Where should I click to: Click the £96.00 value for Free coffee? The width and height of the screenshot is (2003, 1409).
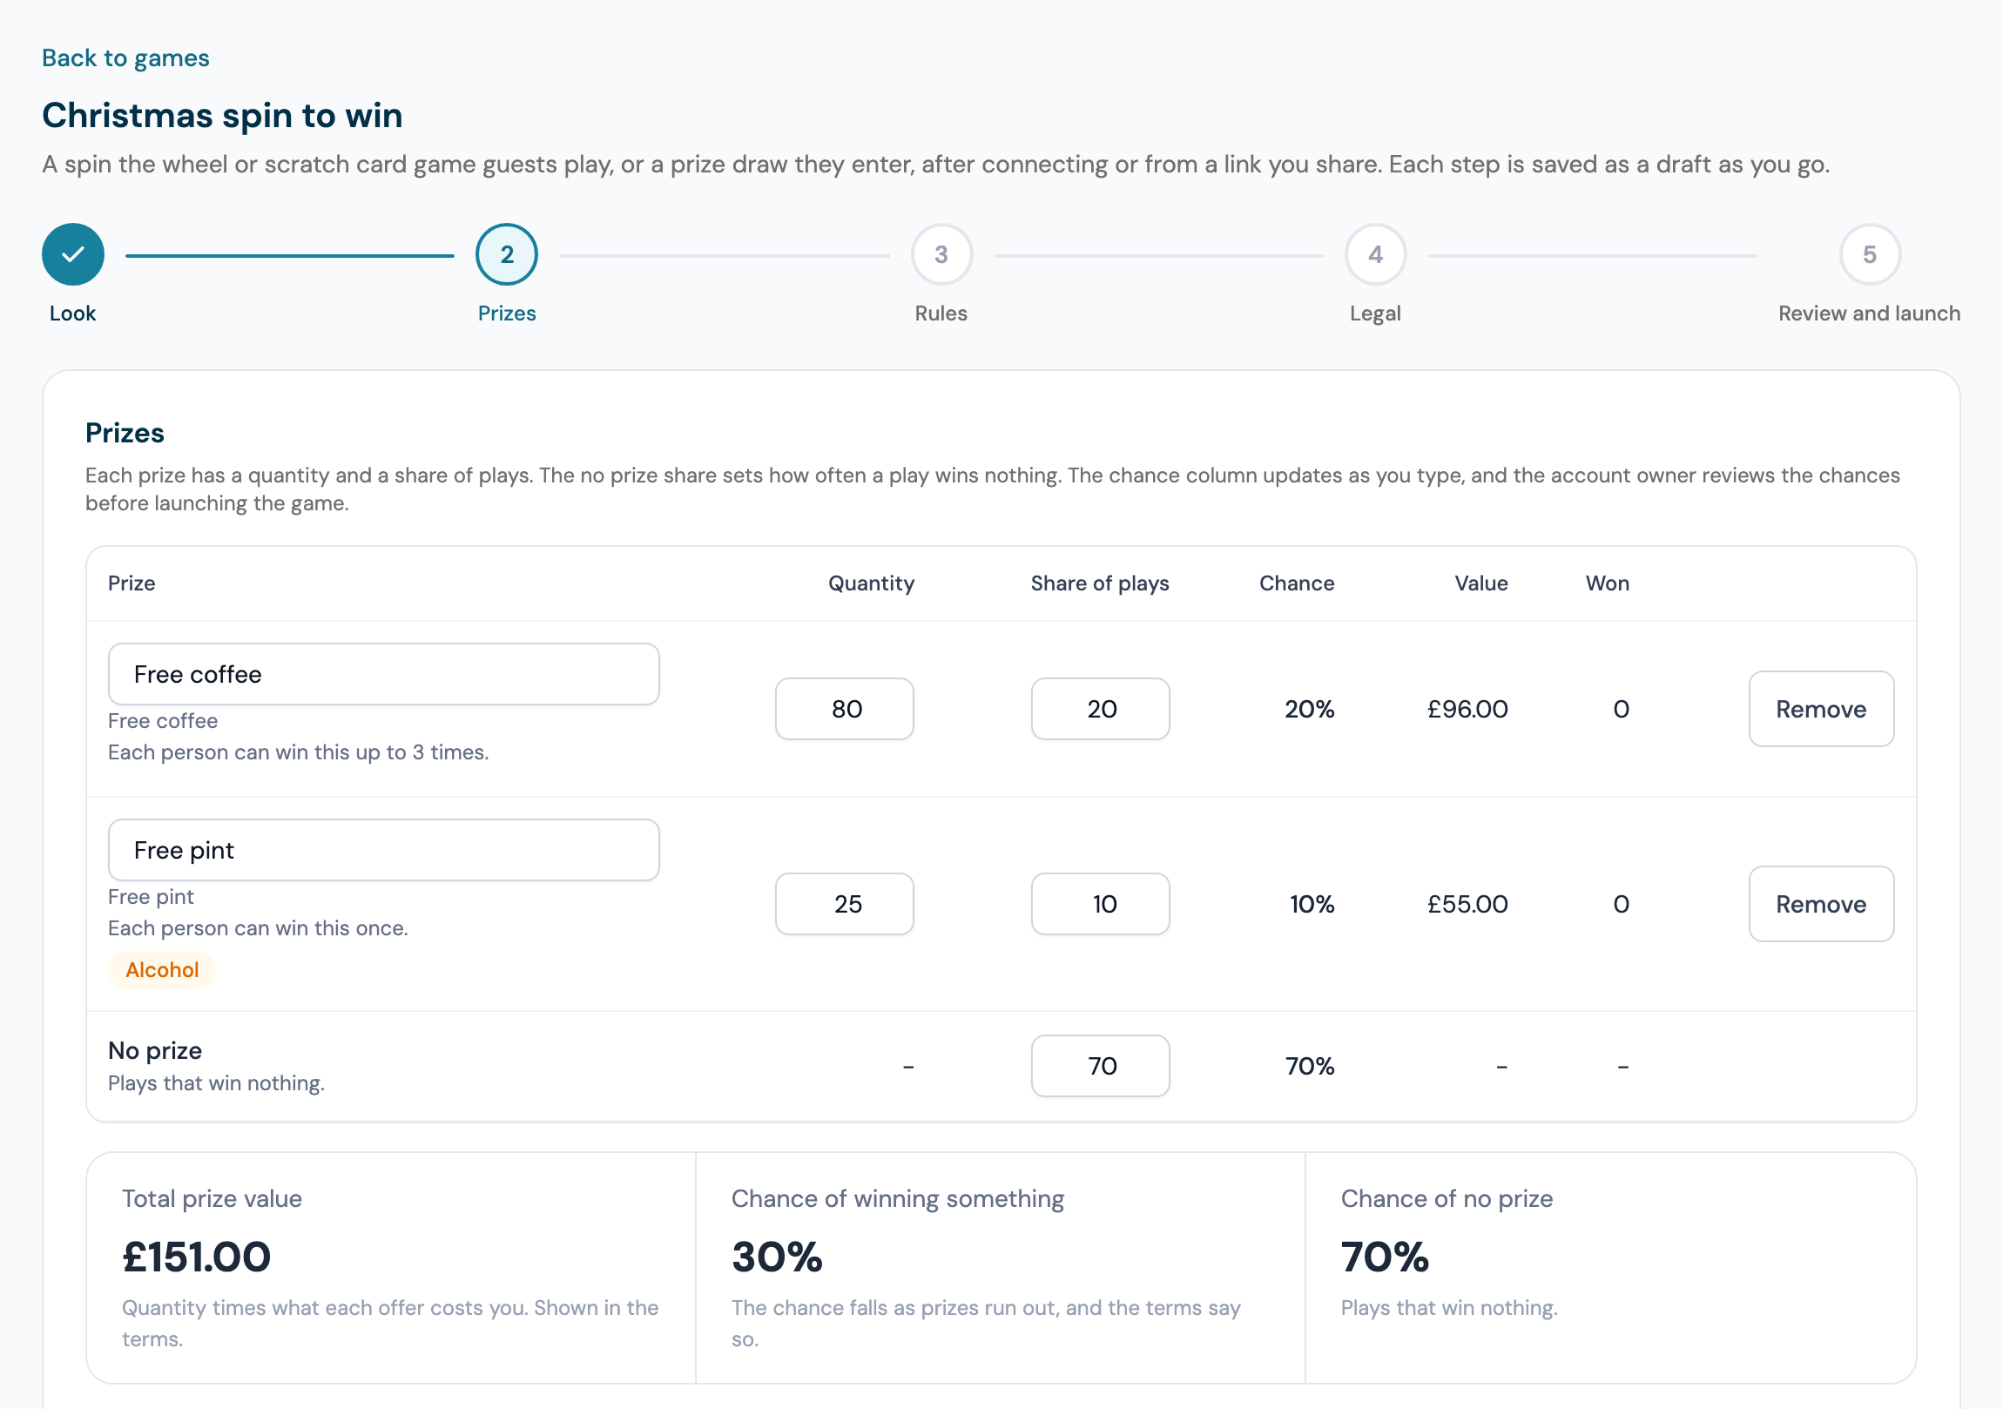point(1467,710)
